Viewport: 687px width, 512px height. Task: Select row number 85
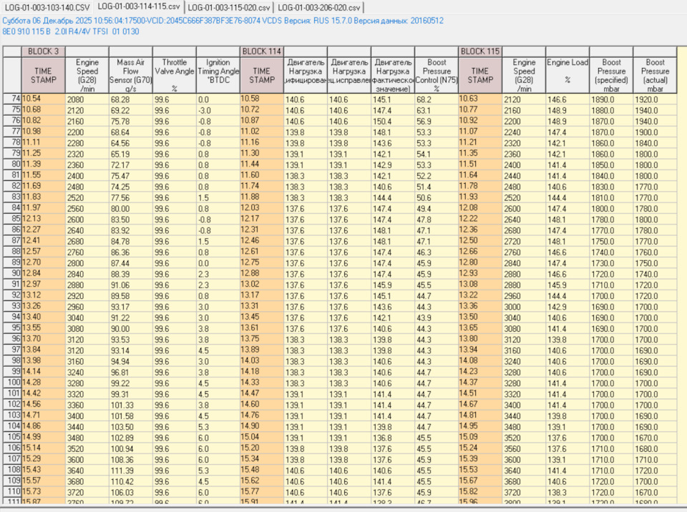click(12, 219)
